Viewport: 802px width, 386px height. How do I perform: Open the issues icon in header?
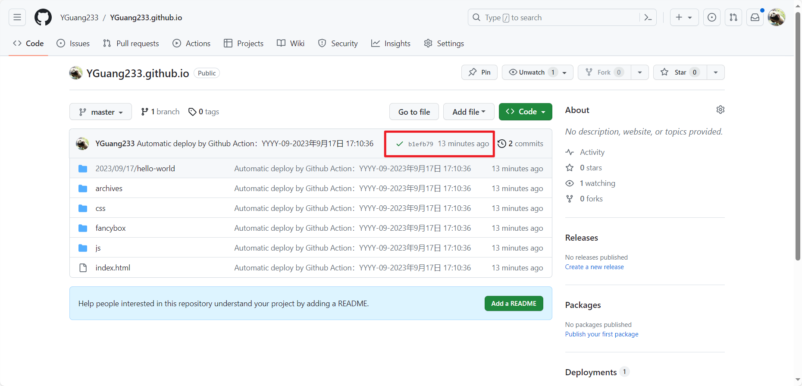712,17
